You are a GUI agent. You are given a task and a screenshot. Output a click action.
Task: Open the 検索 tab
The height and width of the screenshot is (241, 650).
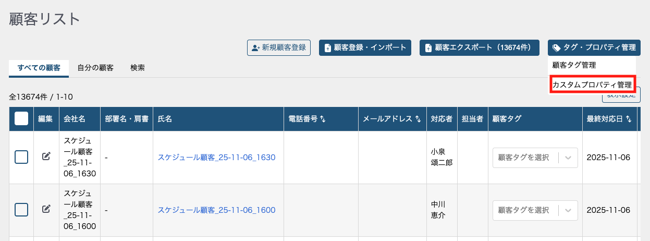(x=138, y=68)
